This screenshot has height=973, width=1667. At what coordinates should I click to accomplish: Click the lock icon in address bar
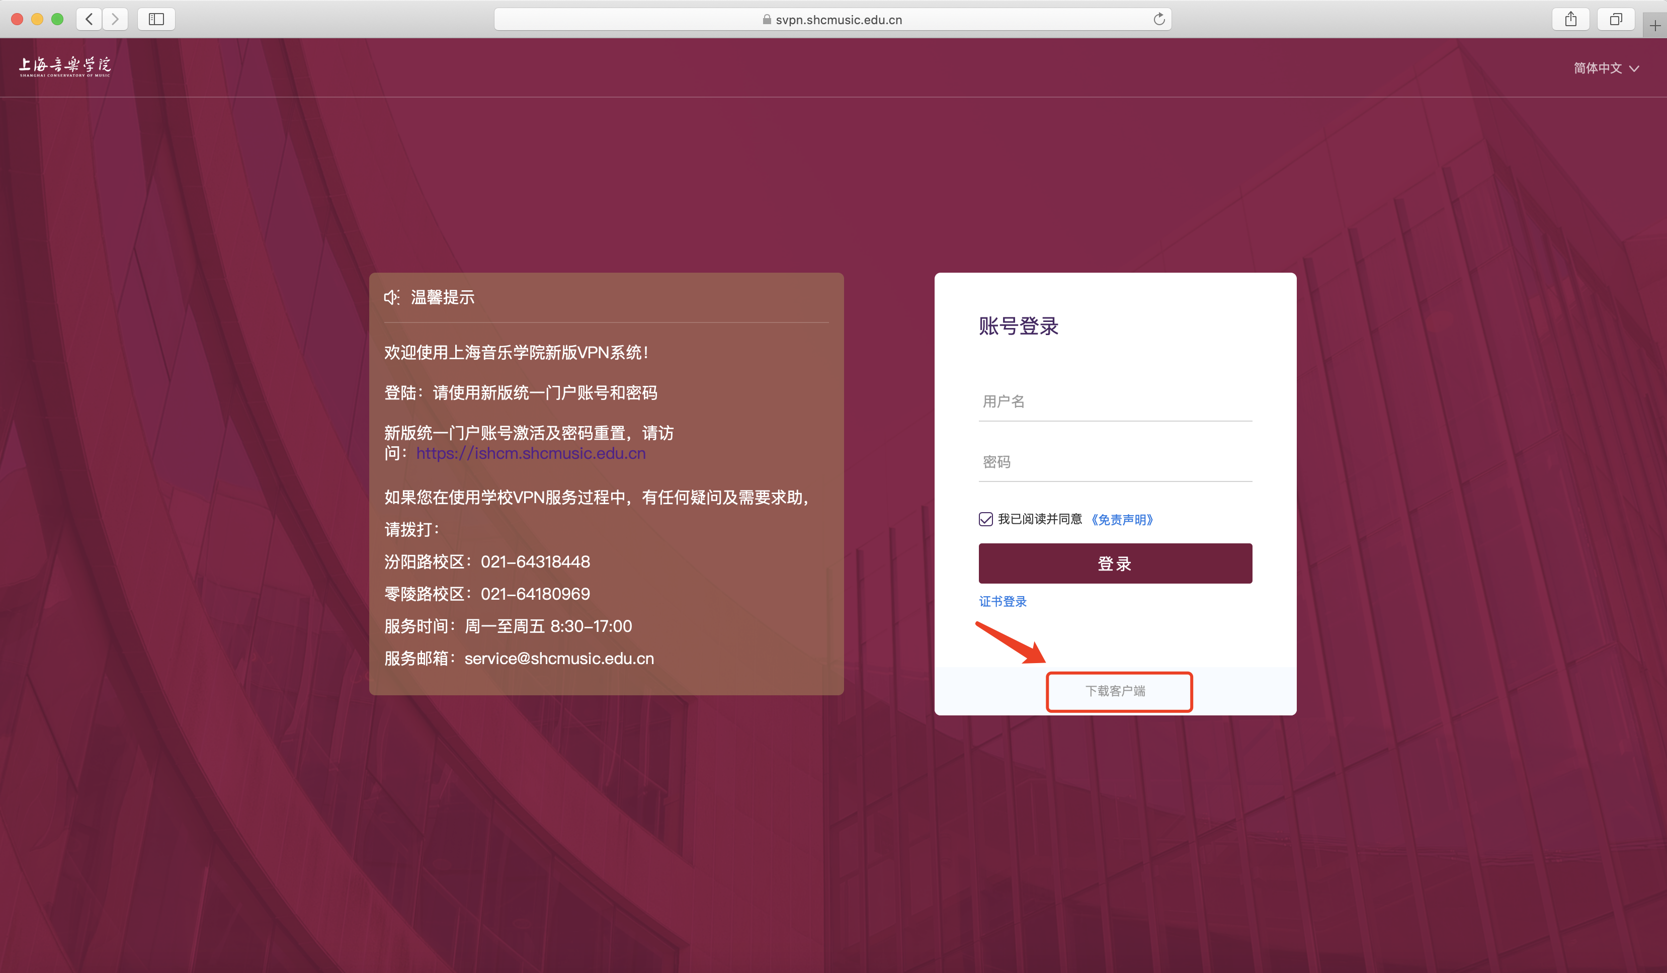(x=767, y=19)
